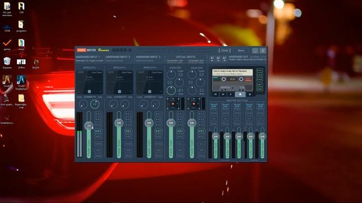Toggle A2 bus on Hardware Input 1
362x203 pixels.
[x=98, y=120]
